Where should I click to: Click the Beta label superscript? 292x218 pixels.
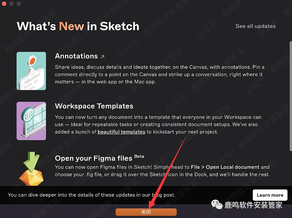click(x=139, y=156)
